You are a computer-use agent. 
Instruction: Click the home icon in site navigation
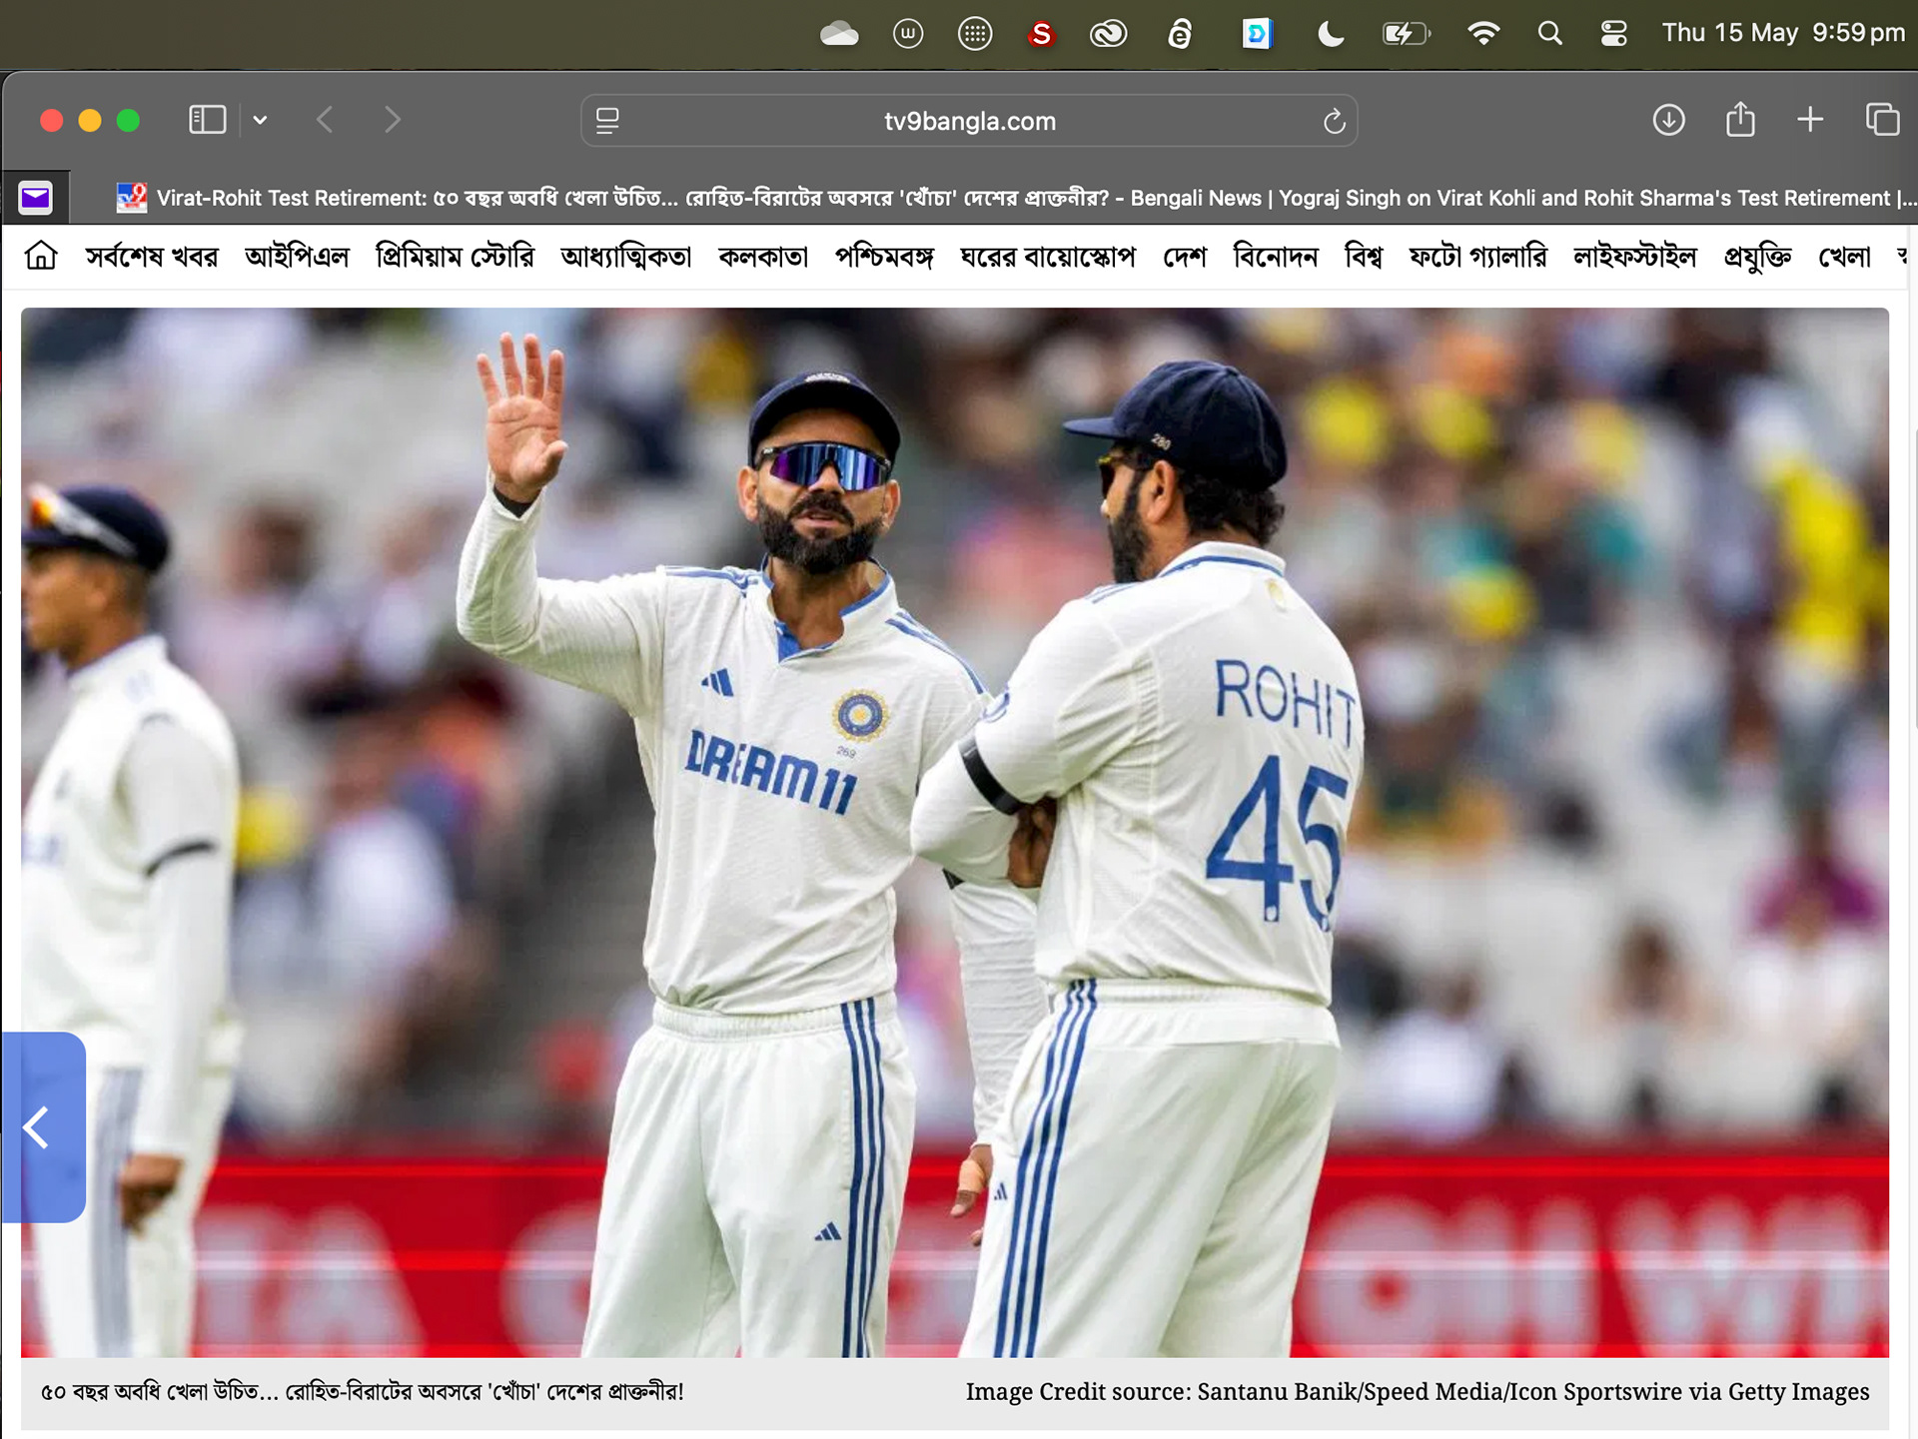tap(41, 257)
